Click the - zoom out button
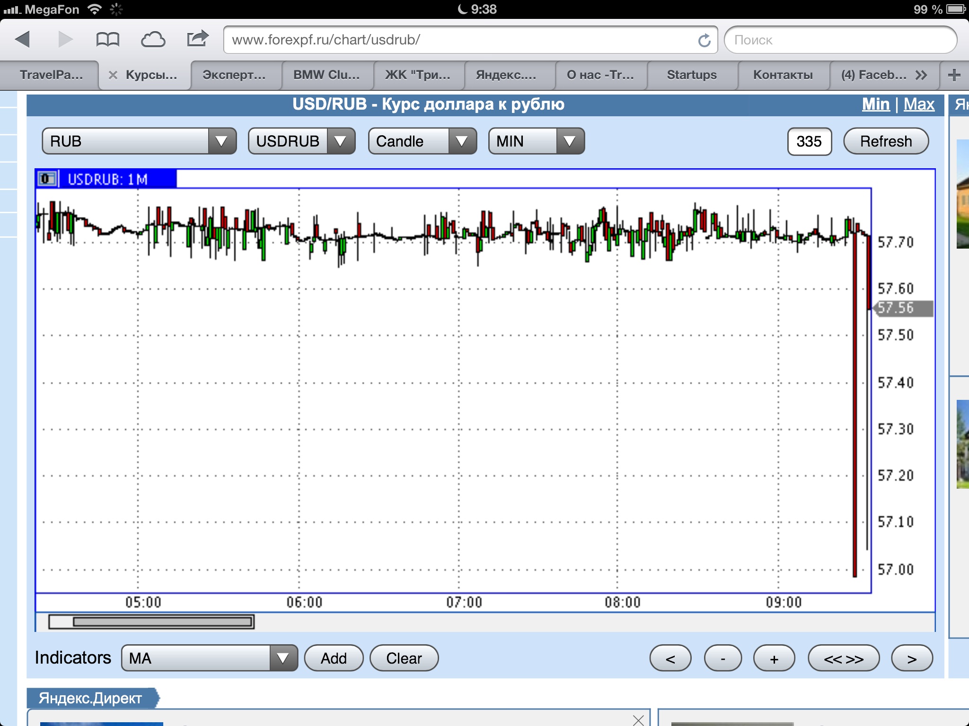Image resolution: width=969 pixels, height=726 pixels. pyautogui.click(x=722, y=658)
